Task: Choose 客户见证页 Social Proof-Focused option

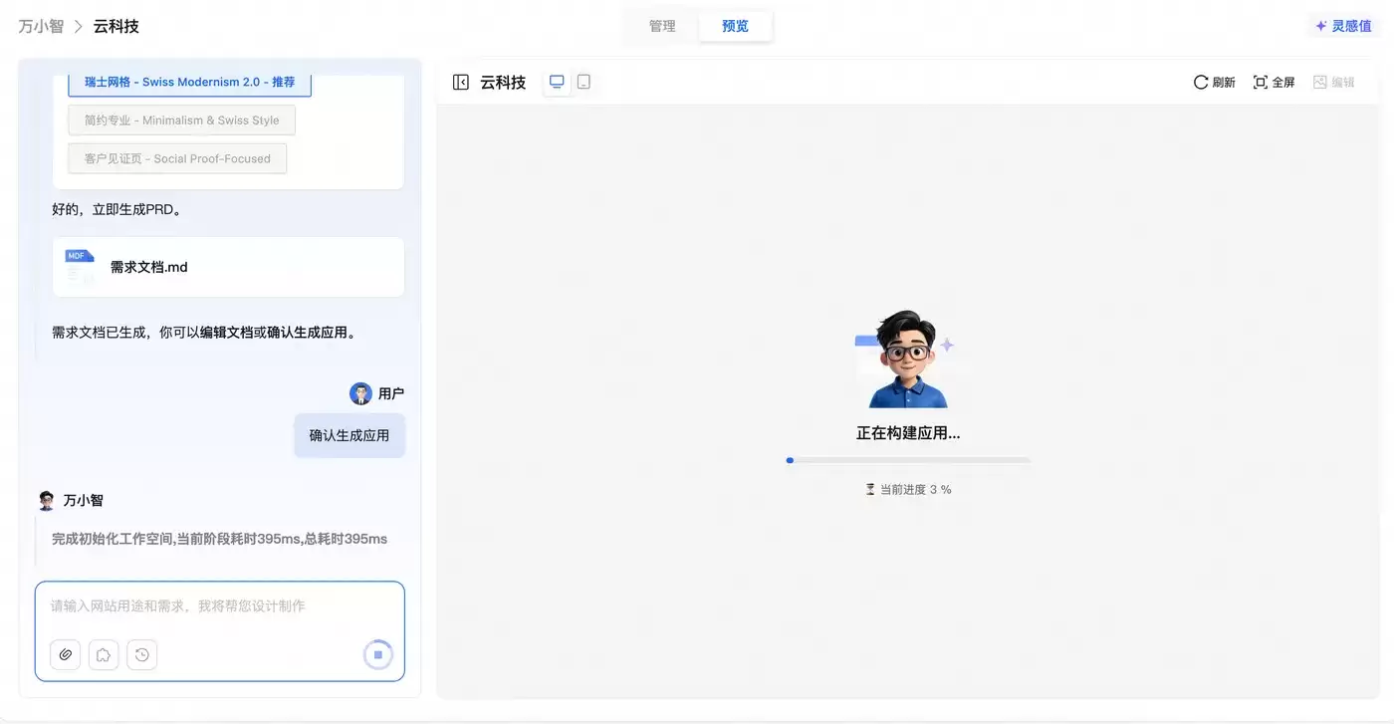Action: (177, 158)
